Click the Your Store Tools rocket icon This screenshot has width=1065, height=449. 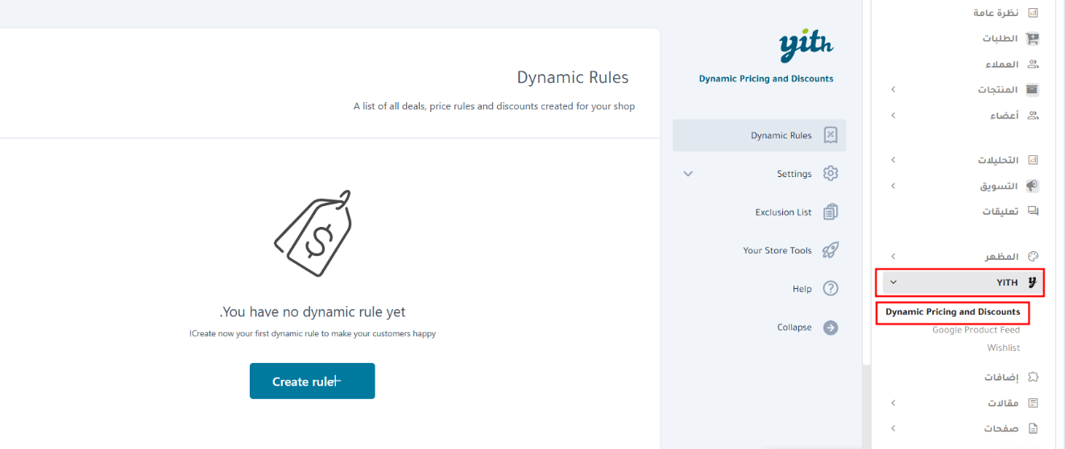tap(831, 250)
